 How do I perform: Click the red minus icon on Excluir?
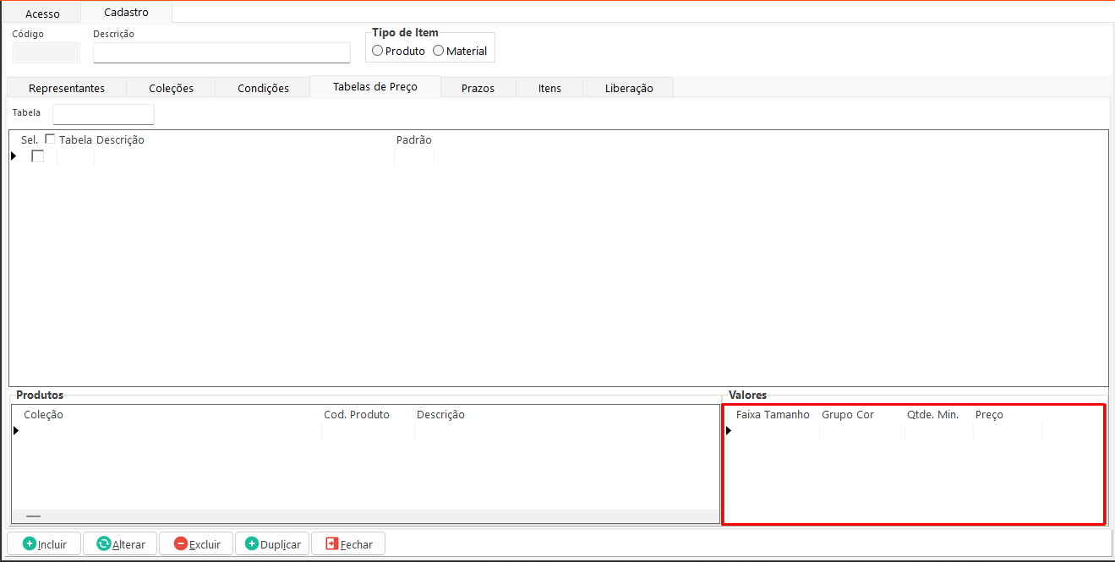click(181, 544)
